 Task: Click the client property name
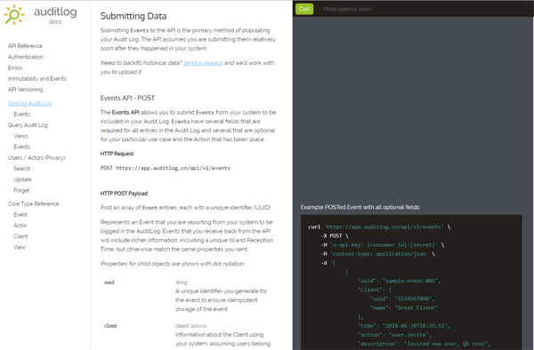(110, 325)
